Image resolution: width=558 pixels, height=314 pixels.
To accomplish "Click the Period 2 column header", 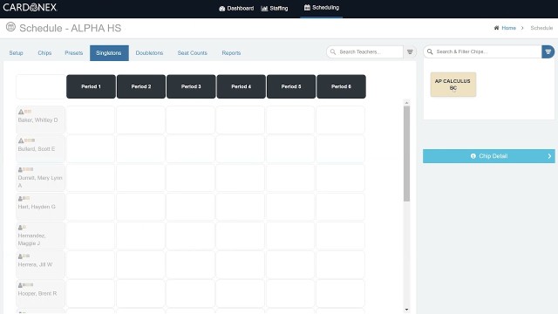I will pyautogui.click(x=141, y=86).
